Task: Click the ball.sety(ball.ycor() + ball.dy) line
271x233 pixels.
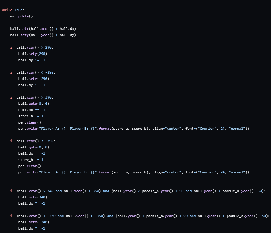Action: pyautogui.click(x=43, y=35)
